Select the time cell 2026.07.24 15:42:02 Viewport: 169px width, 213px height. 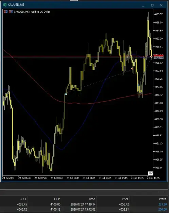[x=83, y=210]
